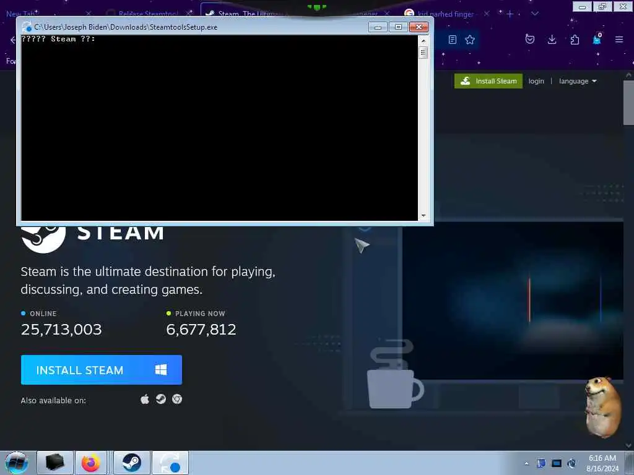Screen dimensions: 634x475
Task: Click console window scrollbar thumb
Action: tap(423, 53)
